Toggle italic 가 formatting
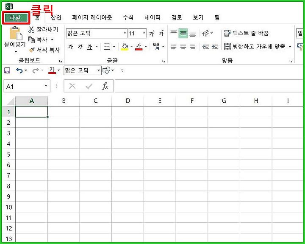Screen dimensions: 305x244 (80, 47)
